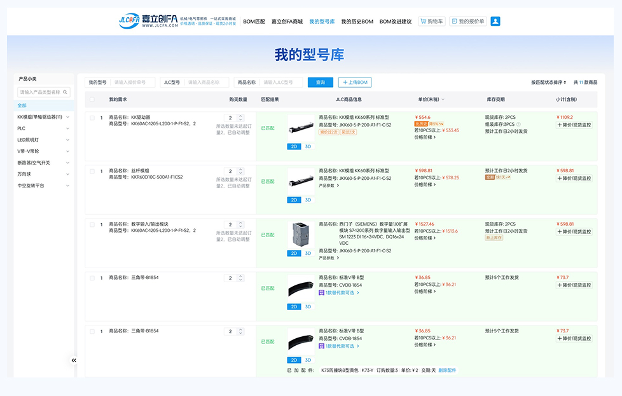Click the blue 查询 search button
The width and height of the screenshot is (622, 396).
click(320, 83)
